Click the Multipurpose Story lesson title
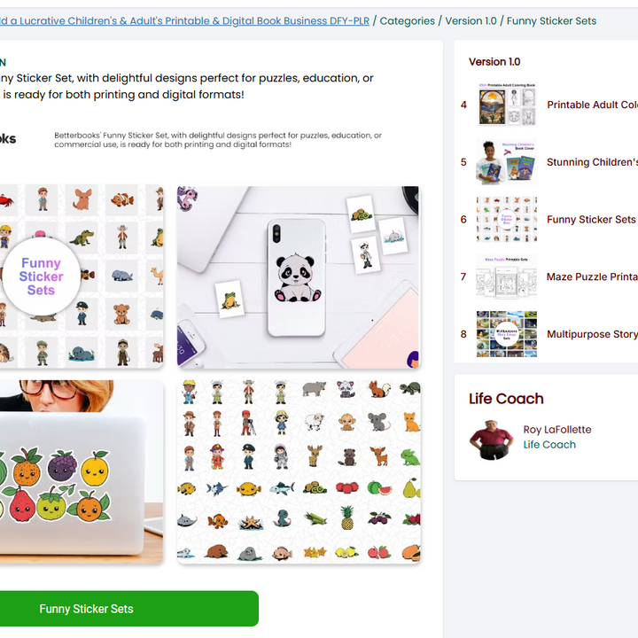The image size is (638, 638). click(592, 334)
